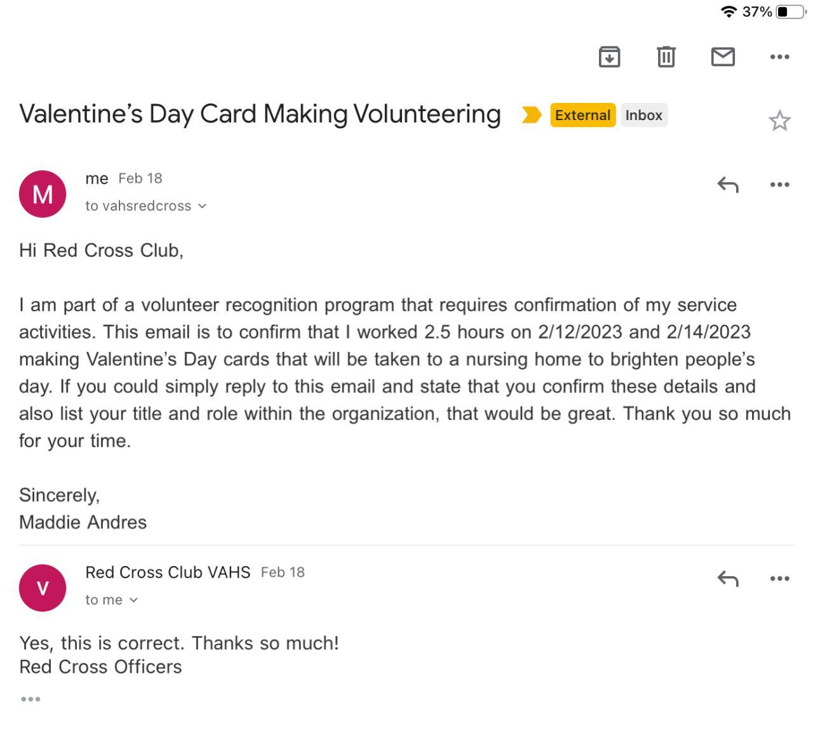
Task: Tap the 'M' sender avatar
Action: (43, 194)
